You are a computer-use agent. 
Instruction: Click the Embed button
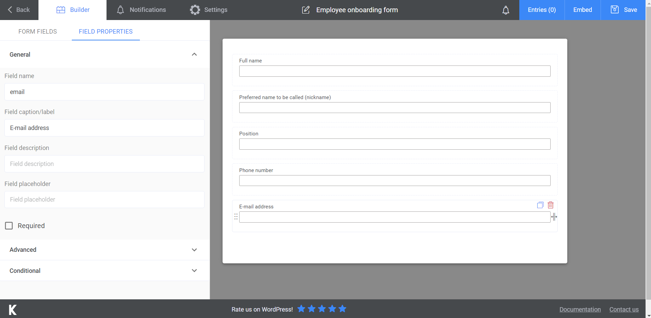click(x=582, y=10)
